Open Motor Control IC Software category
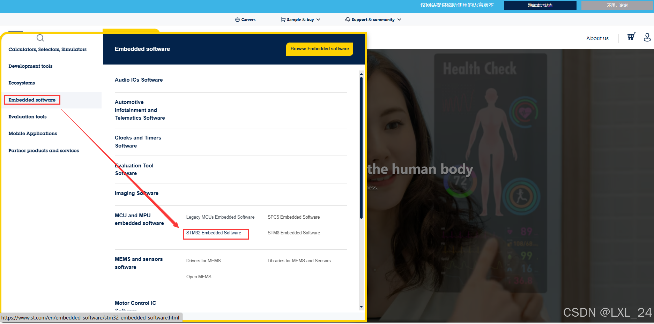654x324 pixels. pos(135,306)
